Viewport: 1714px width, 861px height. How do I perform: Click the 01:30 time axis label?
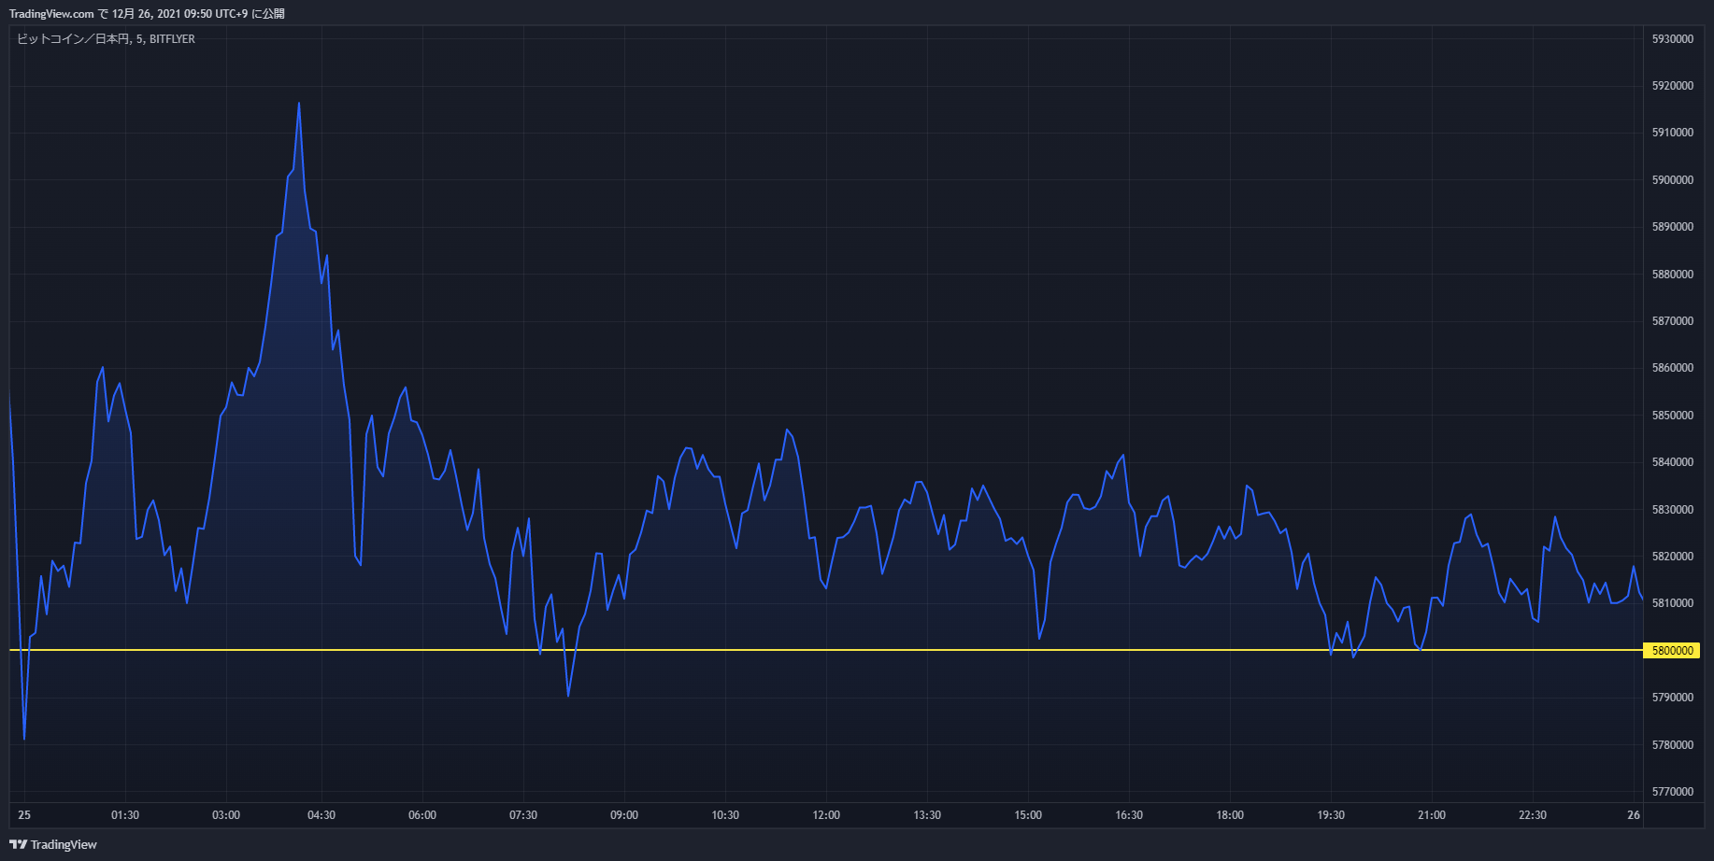click(x=125, y=815)
